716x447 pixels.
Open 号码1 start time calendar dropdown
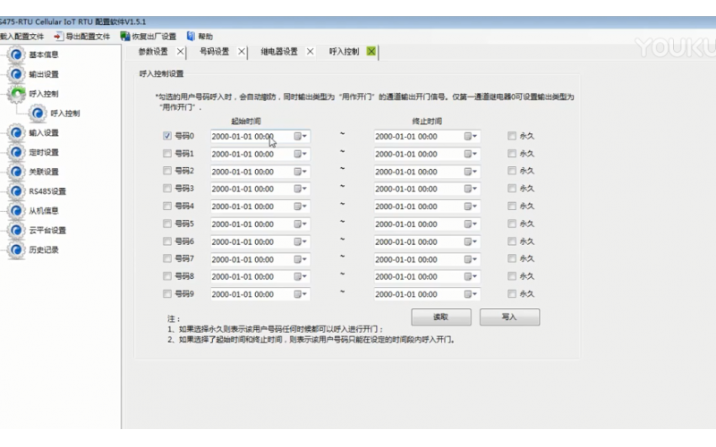[x=301, y=154]
